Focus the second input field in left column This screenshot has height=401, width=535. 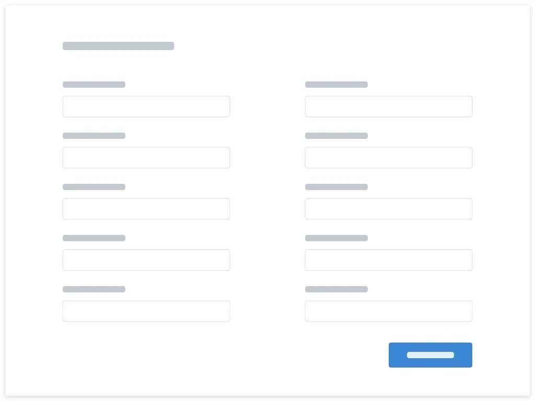146,158
